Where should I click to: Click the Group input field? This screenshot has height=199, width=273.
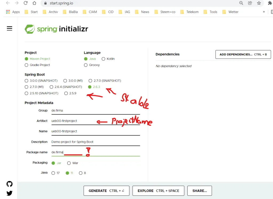(96, 111)
